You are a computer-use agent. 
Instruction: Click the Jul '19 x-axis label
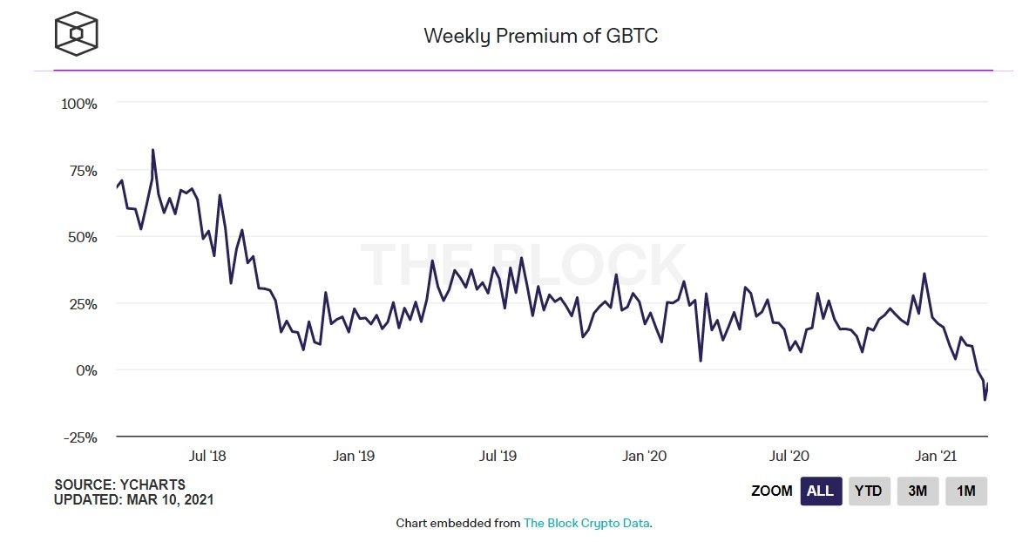[498, 456]
